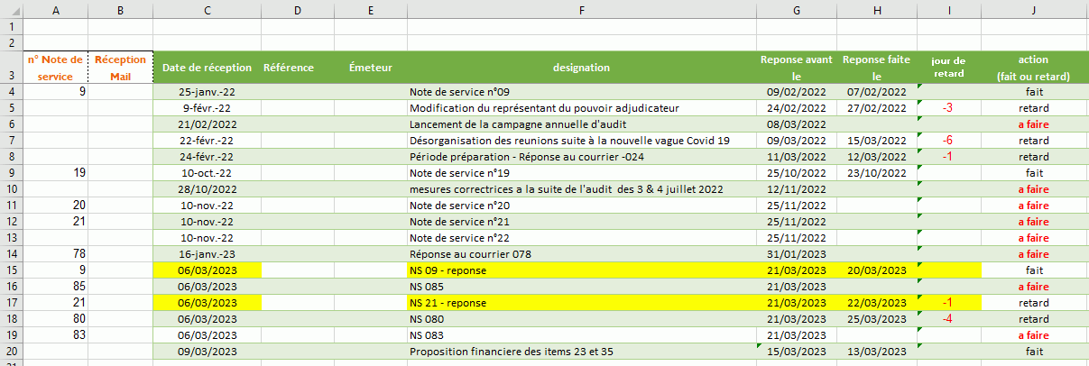Select cell 'NS 083'

pyautogui.click(x=582, y=334)
